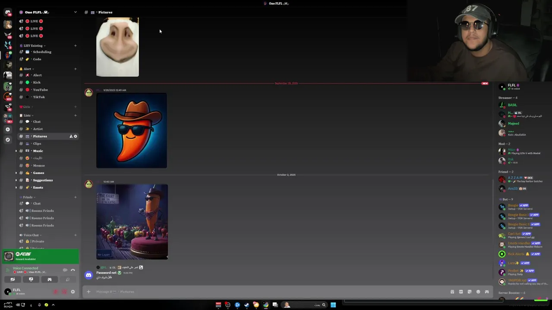Disconnect from voice call
The height and width of the screenshot is (310, 552).
[72, 270]
